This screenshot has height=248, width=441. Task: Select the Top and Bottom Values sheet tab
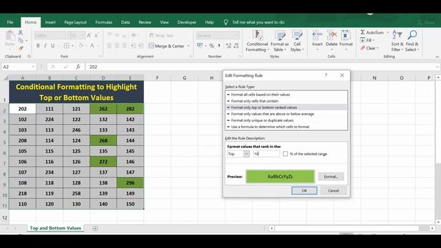(55, 228)
